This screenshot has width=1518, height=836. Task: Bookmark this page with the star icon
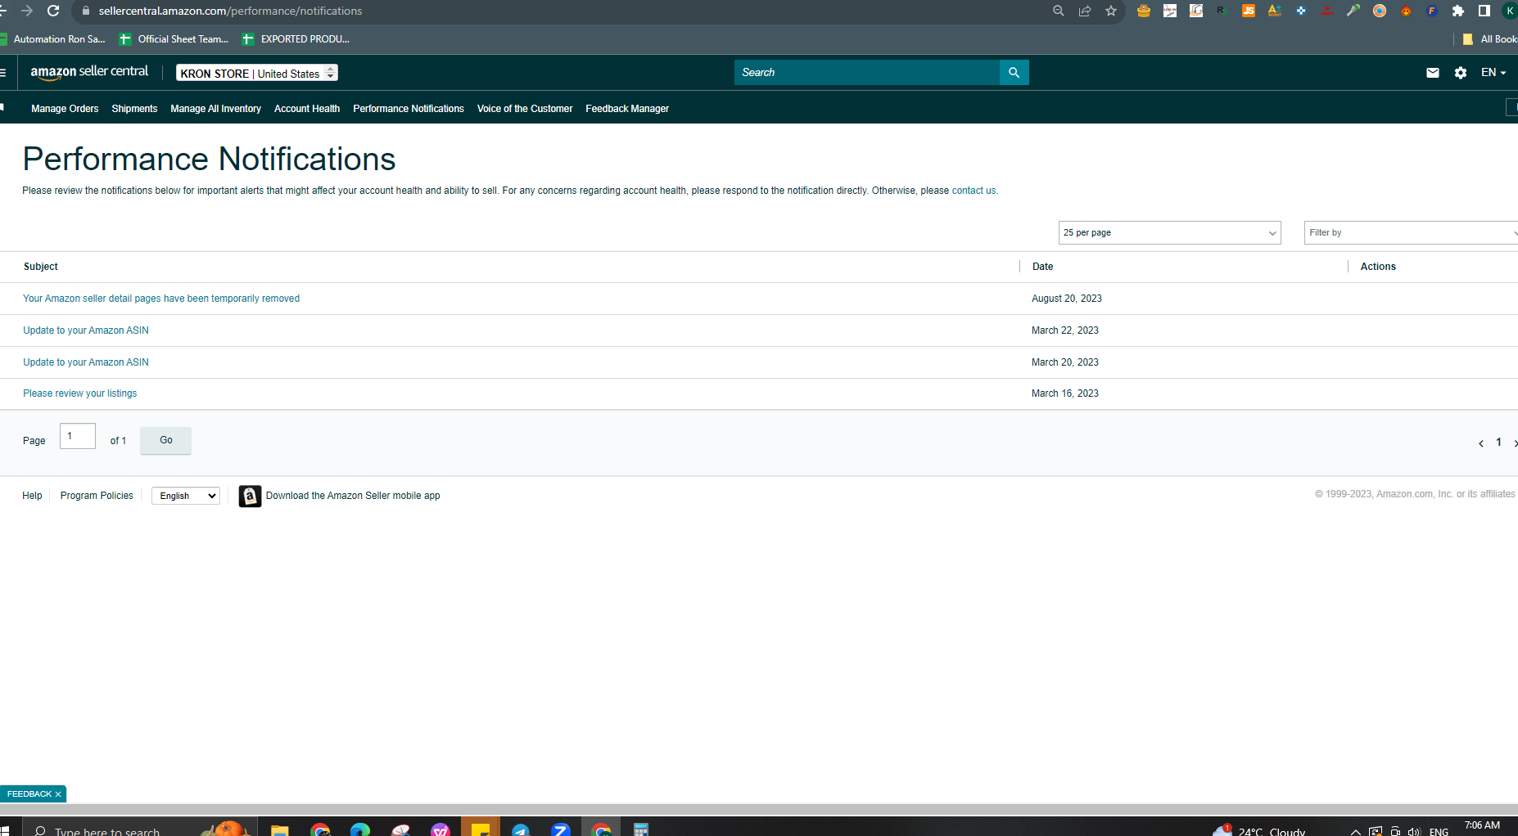pos(1111,11)
